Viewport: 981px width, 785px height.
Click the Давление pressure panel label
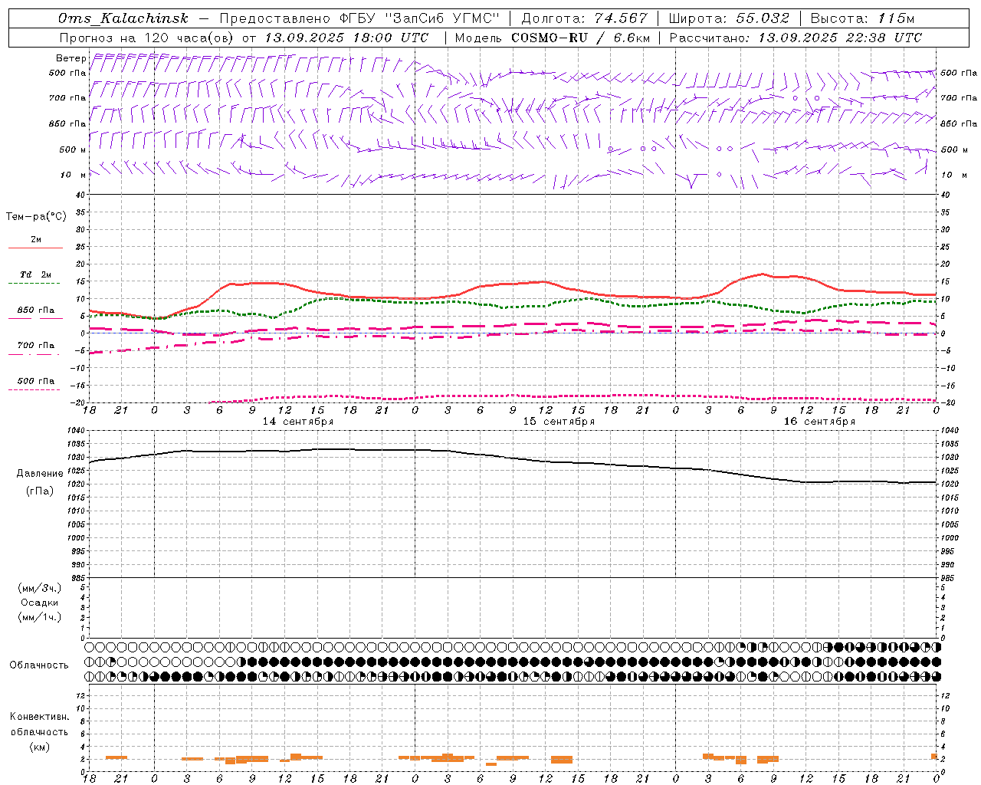(40, 474)
